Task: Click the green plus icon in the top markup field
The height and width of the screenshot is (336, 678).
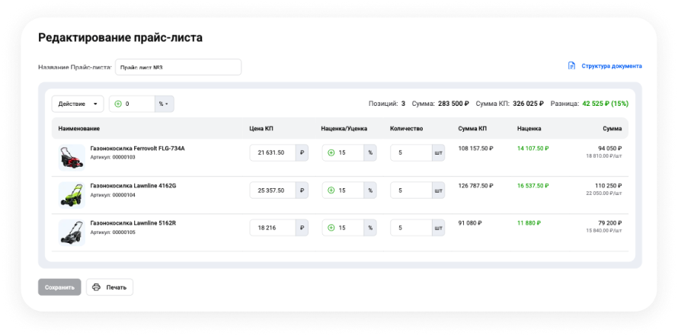Action: pos(118,104)
